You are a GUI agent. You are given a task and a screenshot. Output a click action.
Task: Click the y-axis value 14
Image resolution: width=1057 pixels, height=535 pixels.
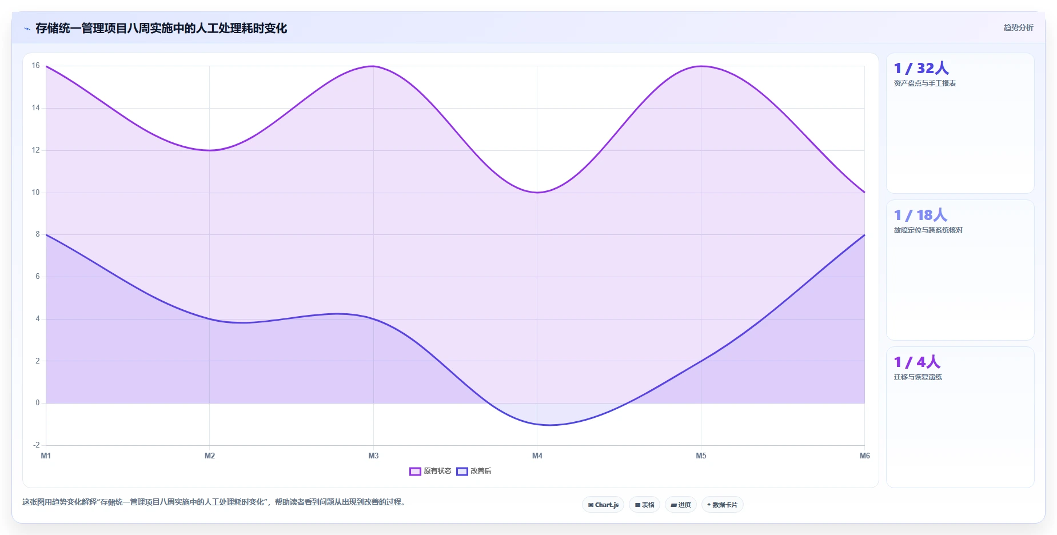coord(35,108)
